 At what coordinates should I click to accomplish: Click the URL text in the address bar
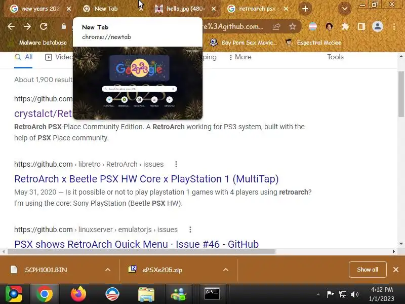pyautogui.click(x=234, y=26)
